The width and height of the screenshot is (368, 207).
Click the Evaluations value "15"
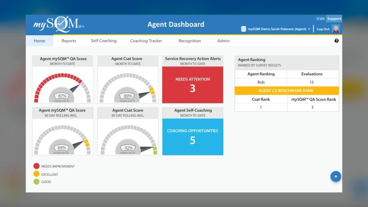[312, 82]
